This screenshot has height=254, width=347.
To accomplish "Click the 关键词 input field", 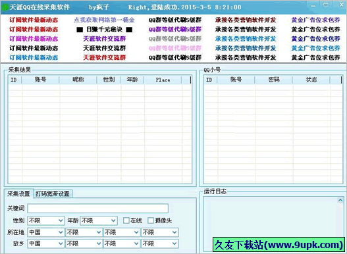I will tap(98, 209).
